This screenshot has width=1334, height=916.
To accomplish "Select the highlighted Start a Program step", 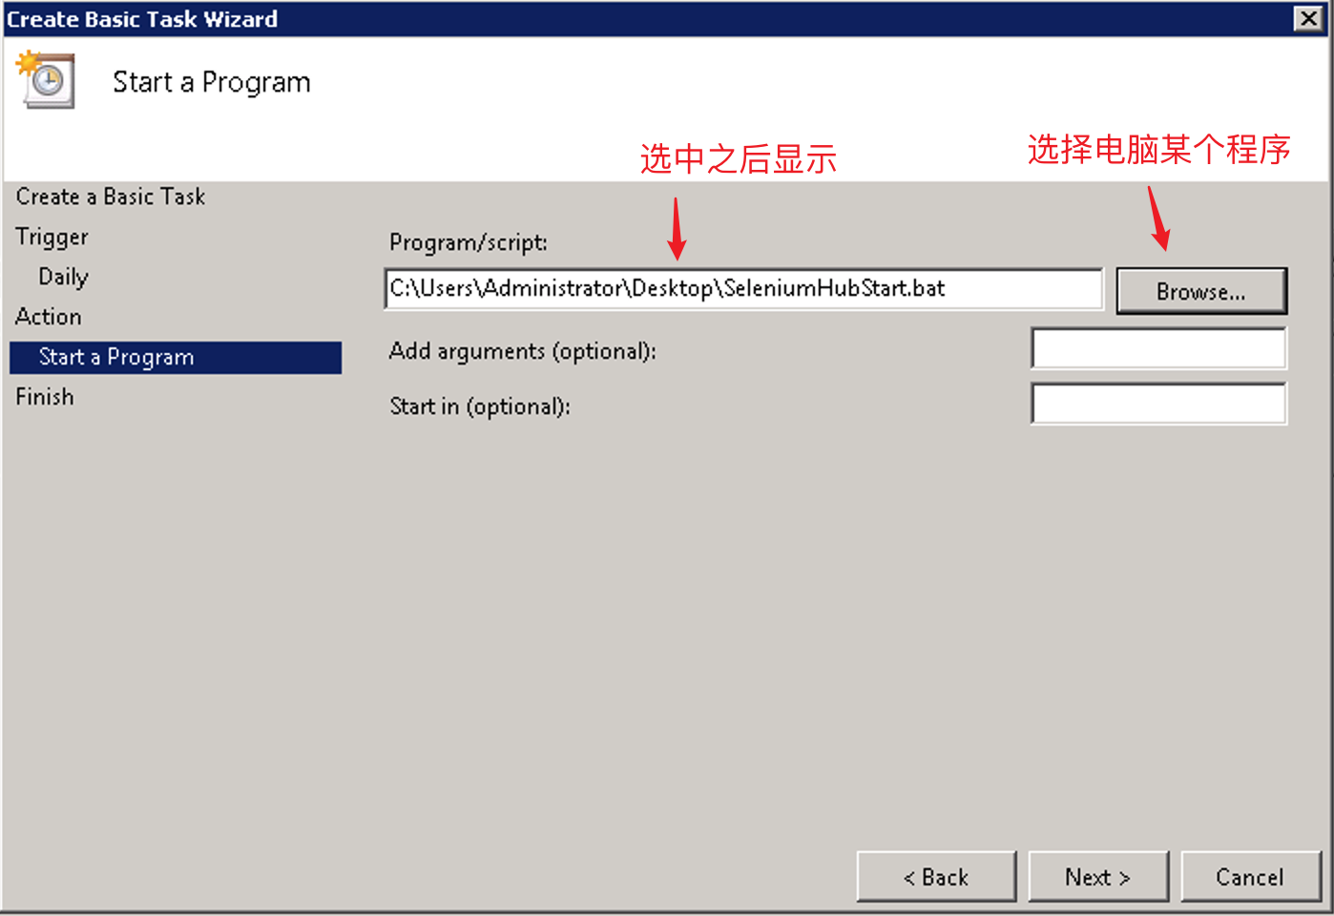I will 176,357.
